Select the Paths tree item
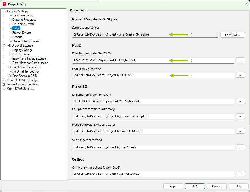Screen dimensions: 250x192 point(16,28)
